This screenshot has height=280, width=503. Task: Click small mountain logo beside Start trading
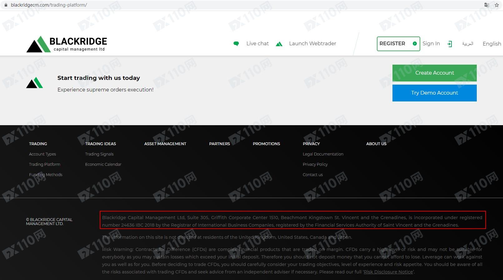(34, 83)
